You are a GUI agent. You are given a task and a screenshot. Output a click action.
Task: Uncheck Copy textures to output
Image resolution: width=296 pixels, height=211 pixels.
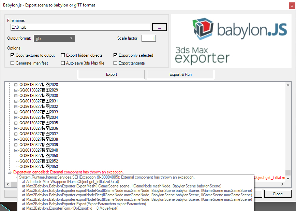[12, 55]
